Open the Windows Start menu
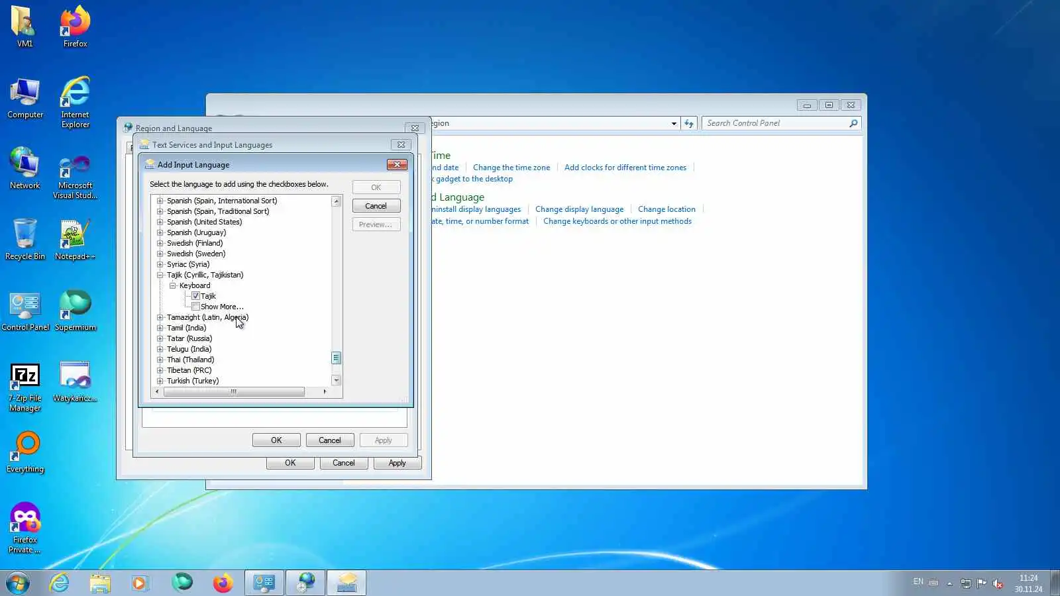1060x596 pixels. point(18,583)
